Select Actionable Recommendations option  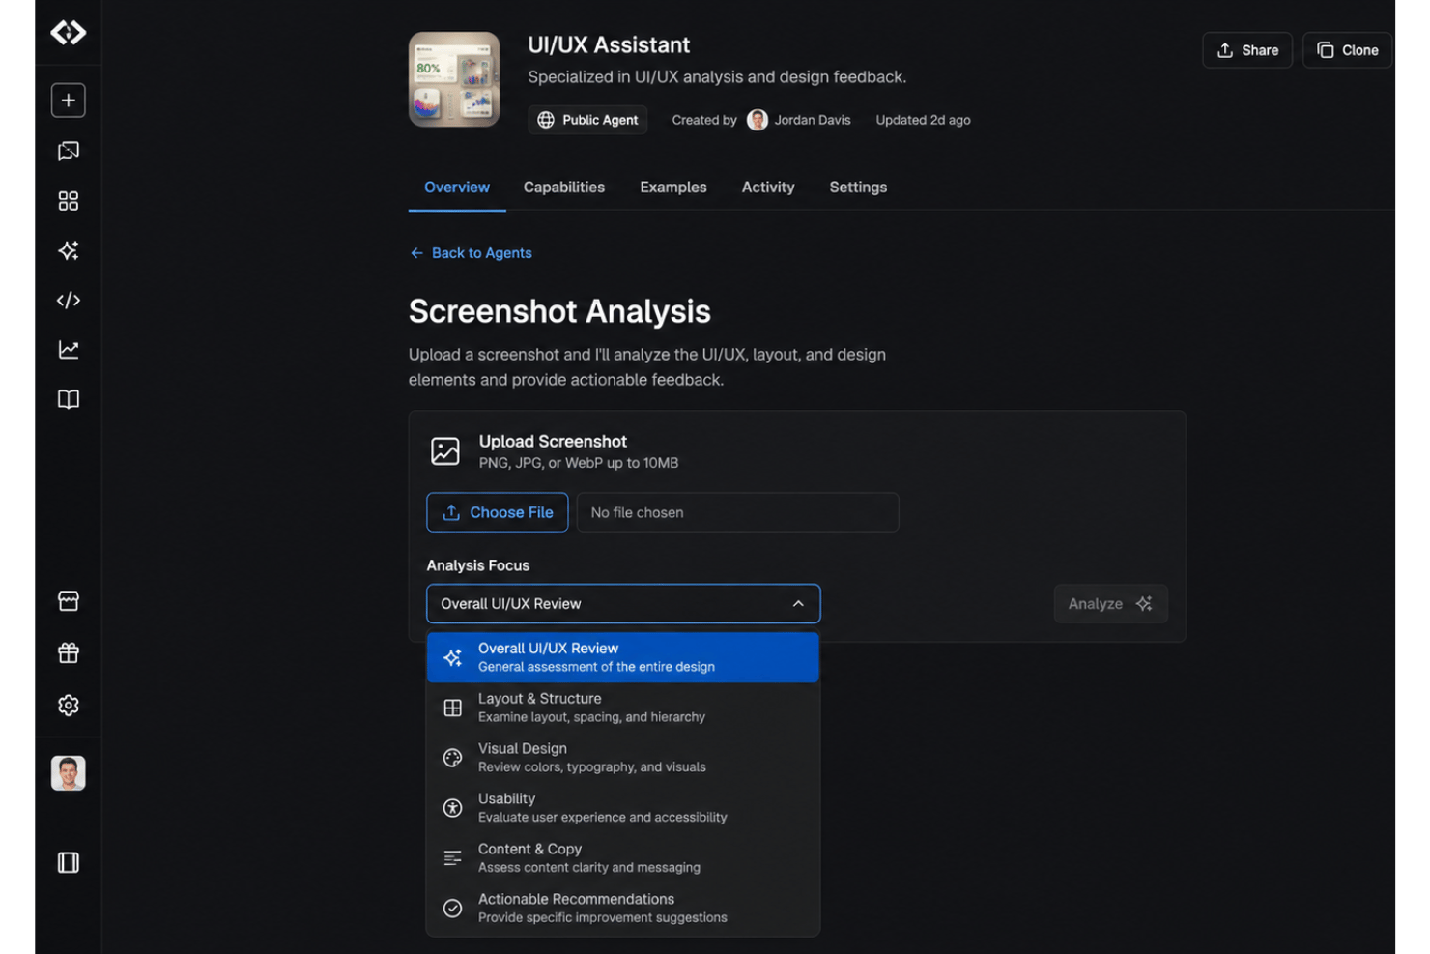(x=623, y=909)
